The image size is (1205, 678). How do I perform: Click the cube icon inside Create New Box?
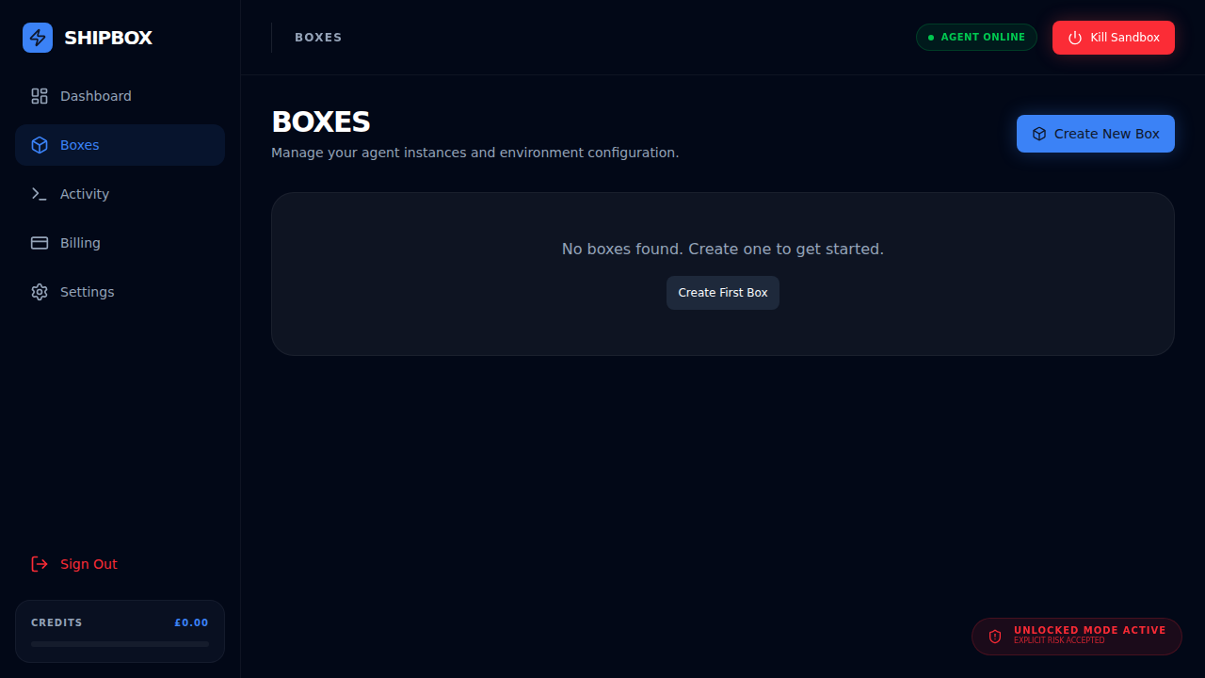click(x=1038, y=133)
